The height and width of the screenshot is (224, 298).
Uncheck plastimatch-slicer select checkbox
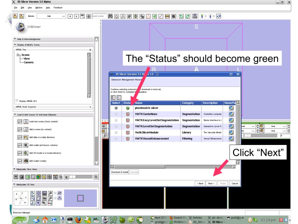[116, 108]
